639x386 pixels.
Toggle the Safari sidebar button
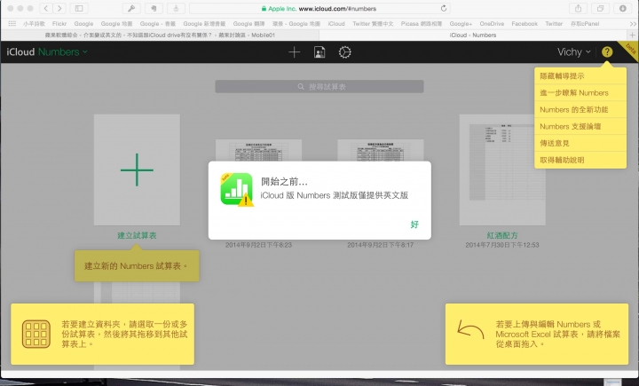pos(79,8)
